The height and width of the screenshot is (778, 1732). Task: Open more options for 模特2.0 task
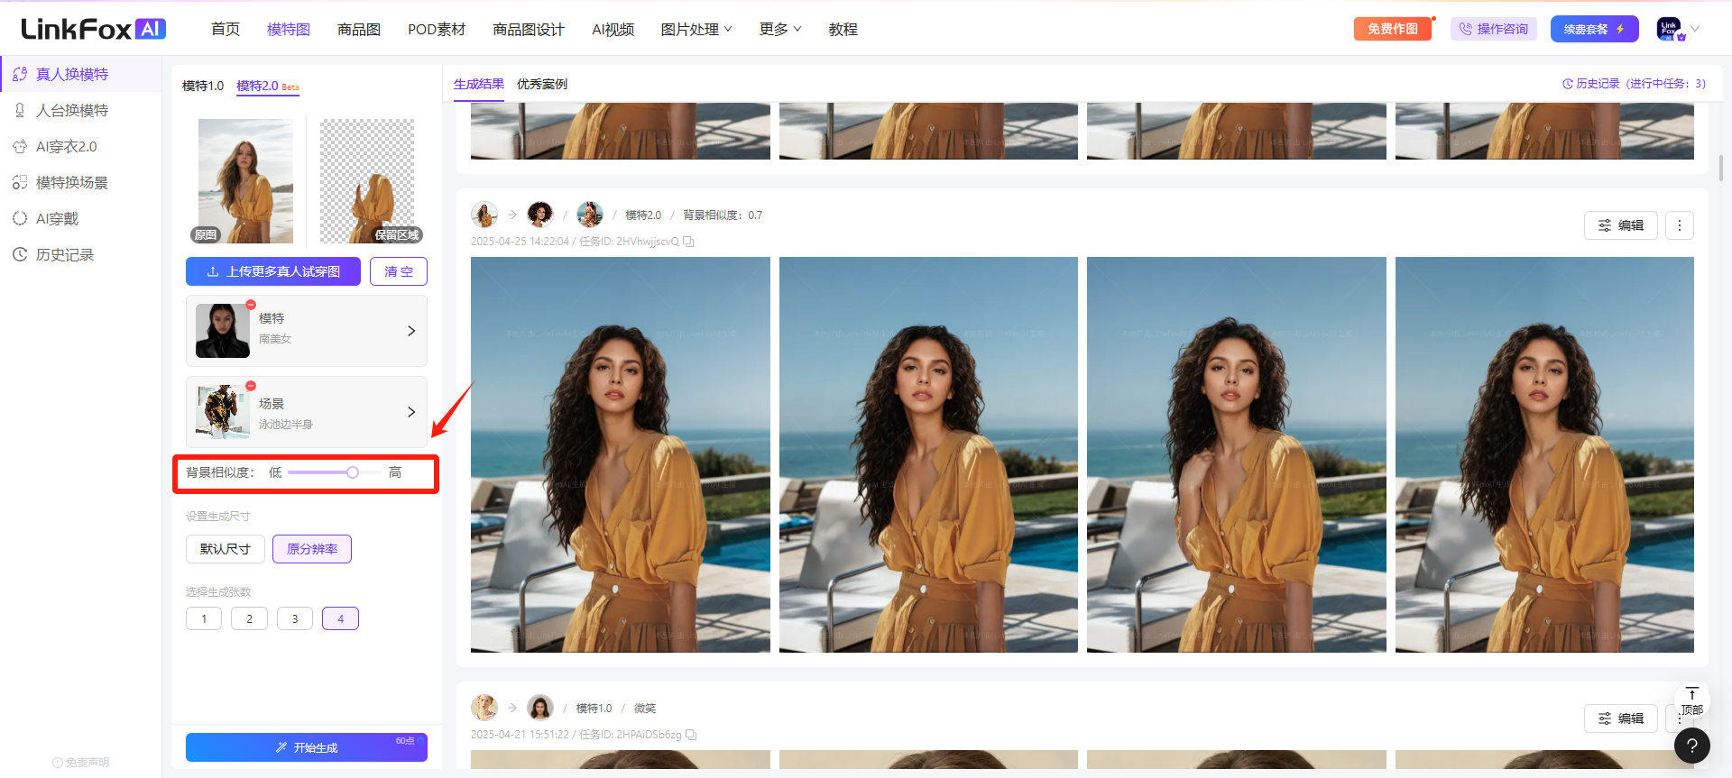[1680, 225]
